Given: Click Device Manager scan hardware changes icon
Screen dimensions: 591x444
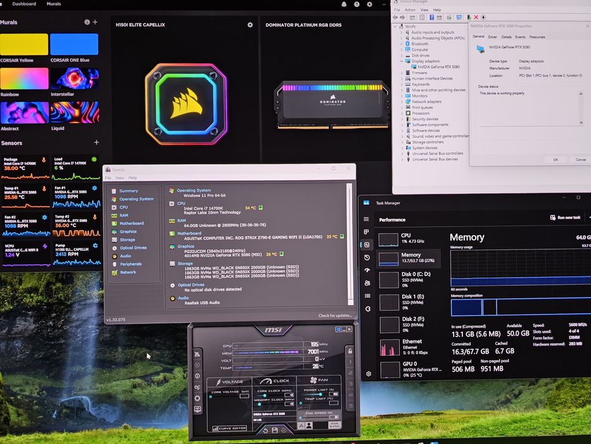Looking at the screenshot, I should coord(459,17).
